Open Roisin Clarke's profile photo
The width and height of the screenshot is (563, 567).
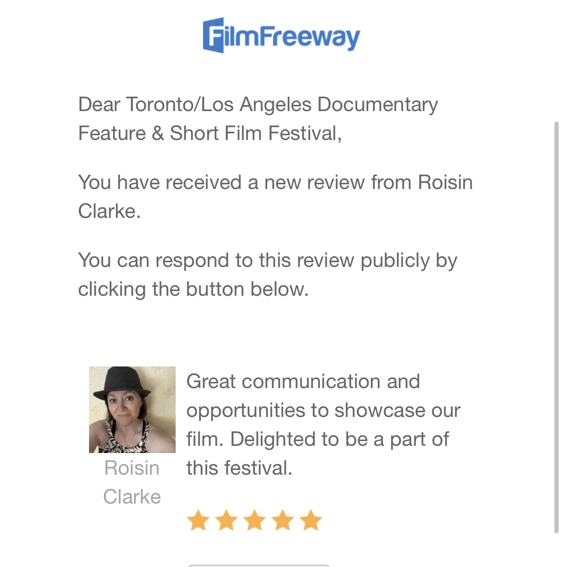click(x=132, y=409)
